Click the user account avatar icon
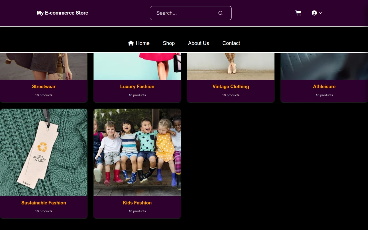 [314, 13]
